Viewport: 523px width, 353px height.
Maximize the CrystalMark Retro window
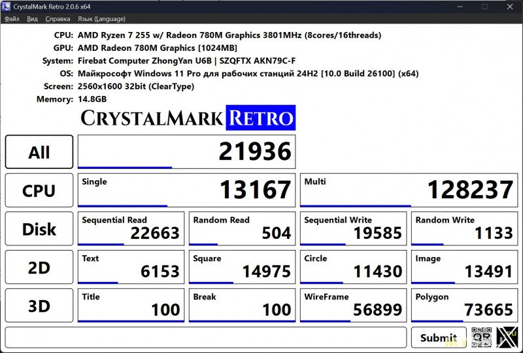click(484, 7)
